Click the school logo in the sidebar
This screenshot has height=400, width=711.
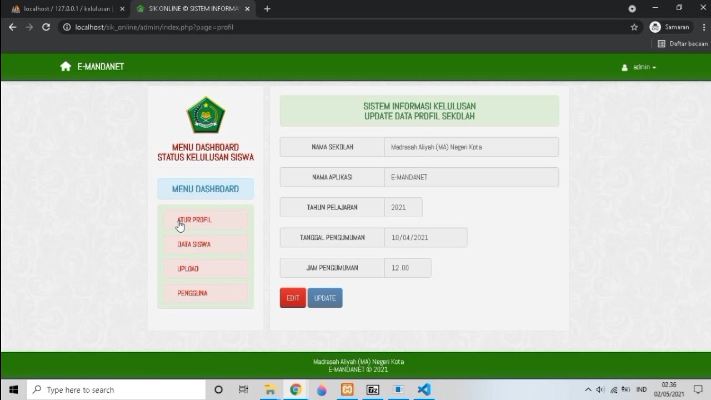(206, 115)
